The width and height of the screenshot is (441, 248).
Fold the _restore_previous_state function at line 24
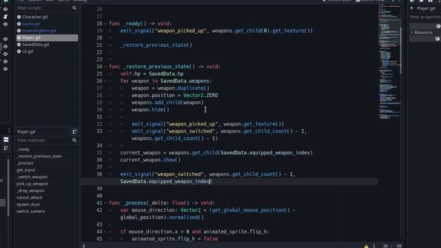coord(105,67)
